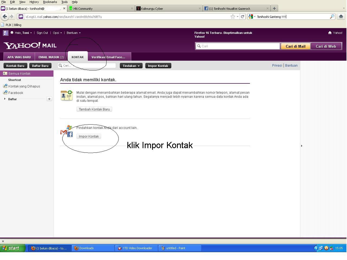This screenshot has height=260, width=347.
Task: Click the Kontak Baru button
Action: (x=15, y=66)
